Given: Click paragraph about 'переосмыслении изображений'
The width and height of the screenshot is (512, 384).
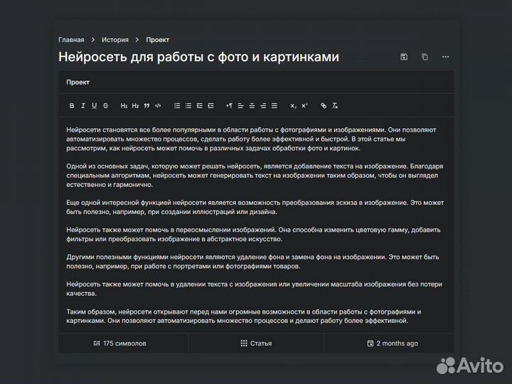Looking at the screenshot, I should [x=253, y=235].
